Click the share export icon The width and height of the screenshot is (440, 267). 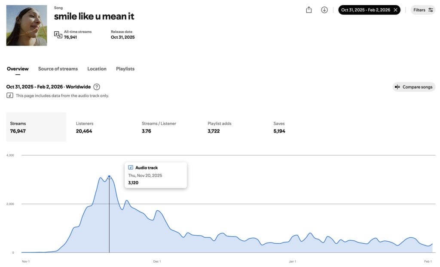[x=309, y=10]
